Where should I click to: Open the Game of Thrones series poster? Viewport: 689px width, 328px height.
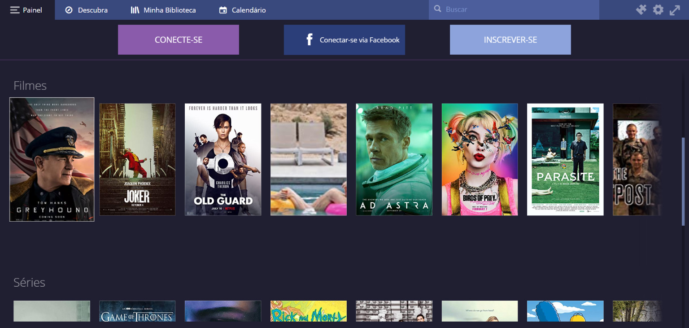137,311
